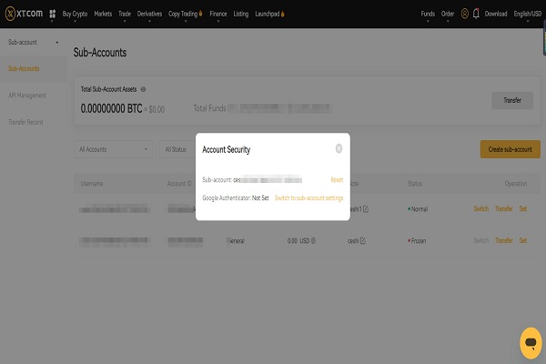Go to Transfer Record

tap(25, 122)
